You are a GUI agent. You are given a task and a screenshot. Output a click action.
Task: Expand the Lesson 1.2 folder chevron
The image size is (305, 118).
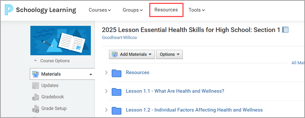[x=106, y=110]
